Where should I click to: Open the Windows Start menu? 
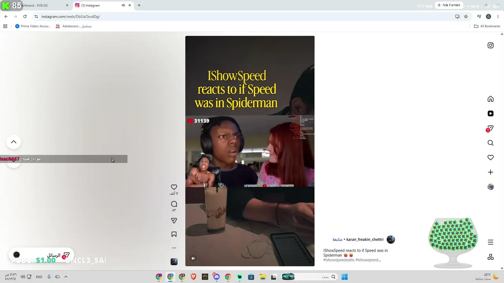click(x=345, y=277)
